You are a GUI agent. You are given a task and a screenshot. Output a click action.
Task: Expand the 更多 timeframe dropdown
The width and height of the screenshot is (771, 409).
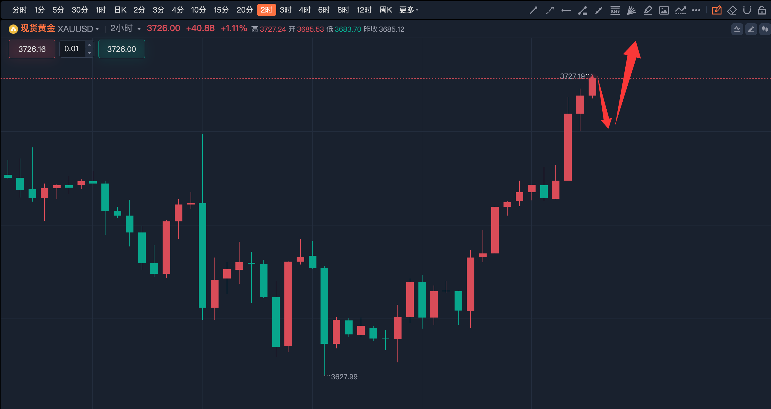(409, 10)
